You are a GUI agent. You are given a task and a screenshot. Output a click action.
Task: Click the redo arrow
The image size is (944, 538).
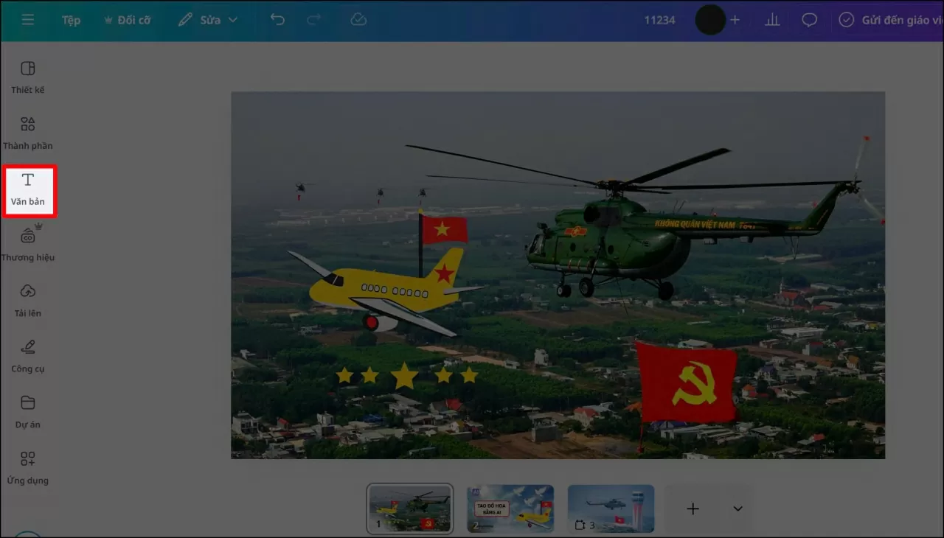[313, 20]
